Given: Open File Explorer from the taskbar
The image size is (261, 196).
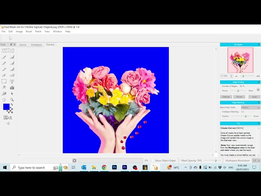Looking at the screenshot, I should [x=94, y=167].
